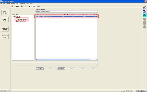Screen dimensions: 147x92
Task: Click the round target icon next to toolbar START
Action: click(22, 6)
